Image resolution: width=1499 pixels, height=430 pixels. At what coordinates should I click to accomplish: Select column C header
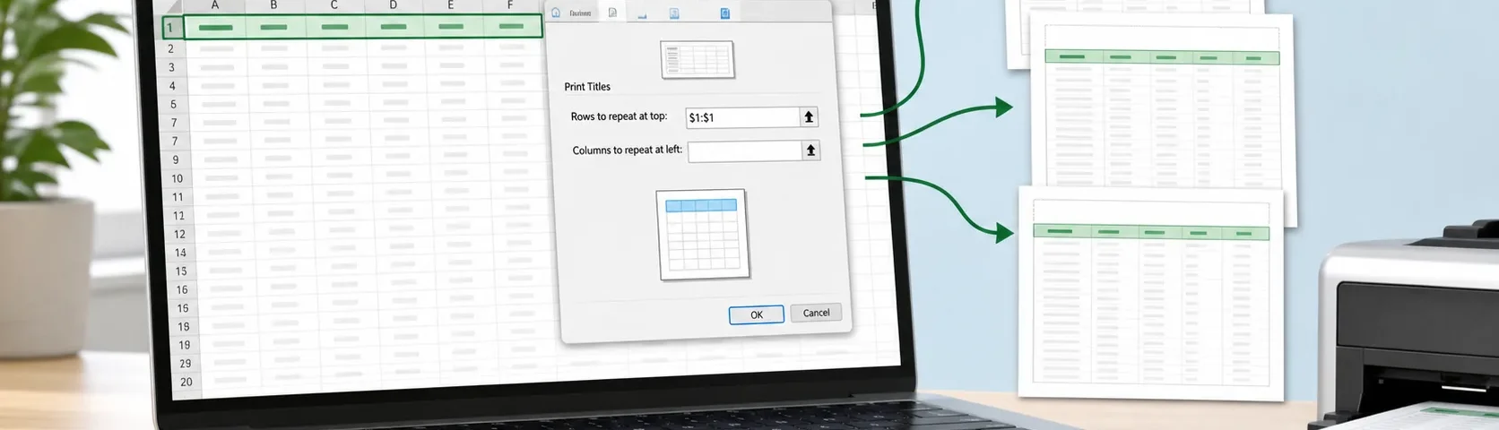click(334, 5)
